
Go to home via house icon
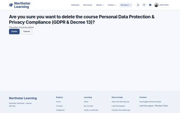[150, 5]
